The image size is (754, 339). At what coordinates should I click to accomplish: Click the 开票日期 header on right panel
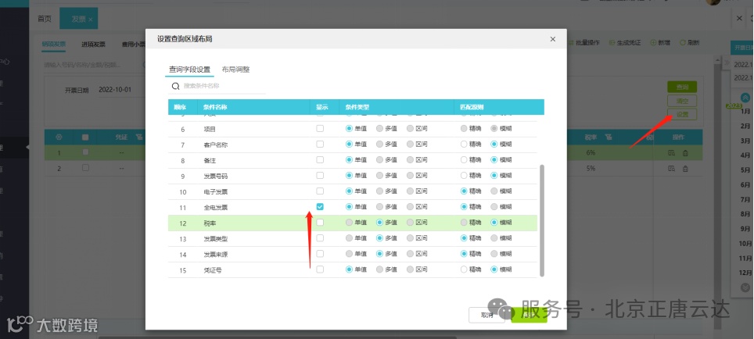[x=743, y=48]
